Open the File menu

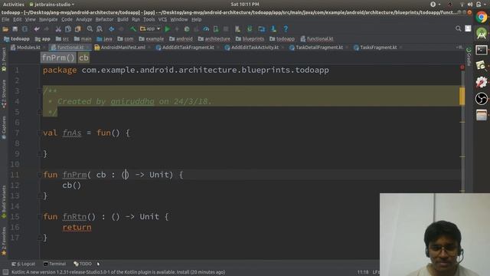(x=5, y=19)
